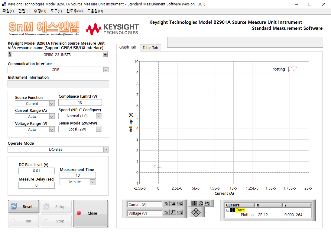Click the Instrument Information text field

(58, 84)
